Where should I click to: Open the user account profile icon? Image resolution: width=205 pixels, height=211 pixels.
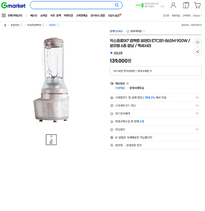[x=173, y=5]
